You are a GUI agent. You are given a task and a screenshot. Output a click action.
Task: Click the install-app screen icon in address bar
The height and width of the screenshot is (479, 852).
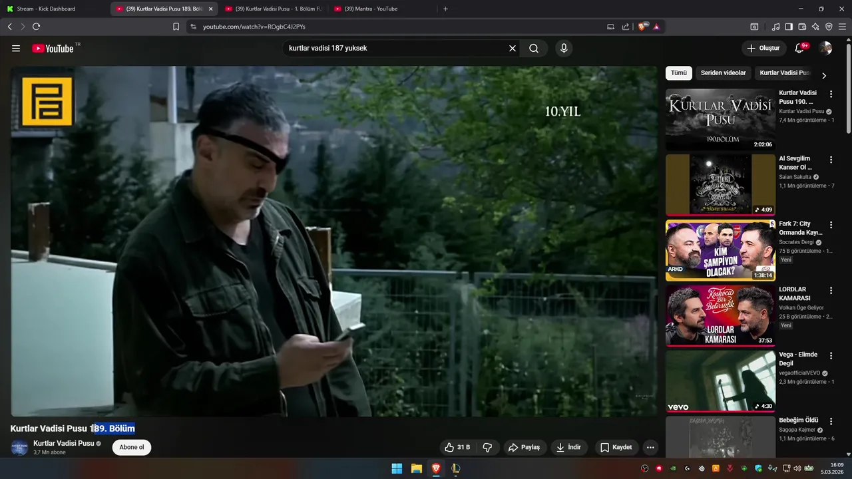click(x=610, y=27)
